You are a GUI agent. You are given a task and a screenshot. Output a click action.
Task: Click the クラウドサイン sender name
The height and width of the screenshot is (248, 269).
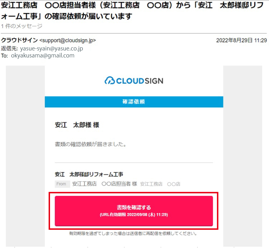pyautogui.click(x=19, y=40)
